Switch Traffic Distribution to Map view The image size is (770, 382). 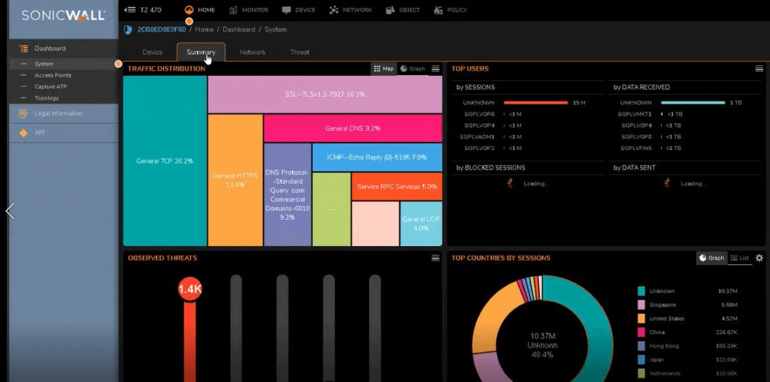point(383,68)
